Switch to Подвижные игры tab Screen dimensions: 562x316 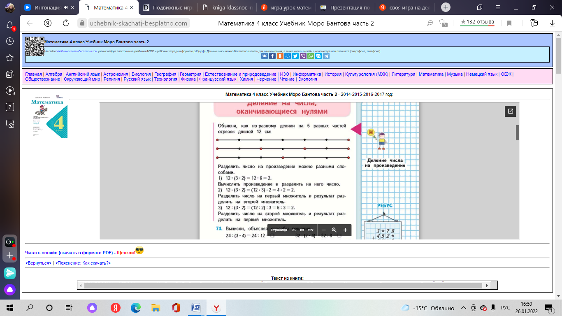pyautogui.click(x=168, y=7)
